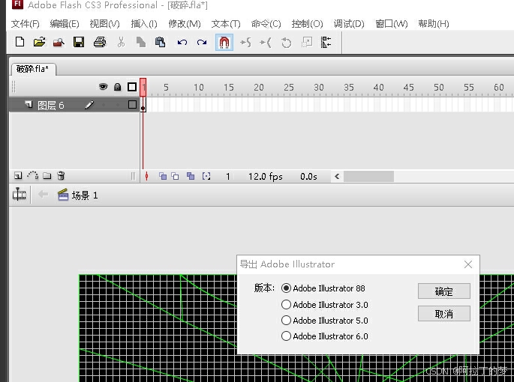Image resolution: width=514 pixels, height=382 pixels.
Task: Click the timeline scroll left arrow
Action: (x=337, y=177)
